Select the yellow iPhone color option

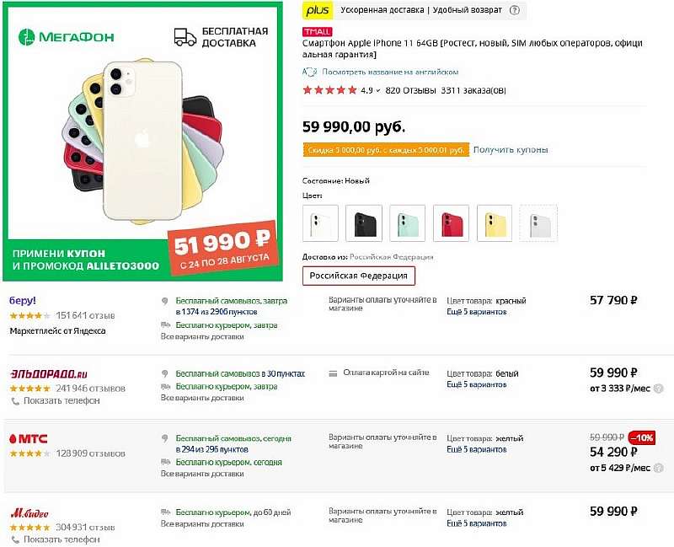click(495, 223)
